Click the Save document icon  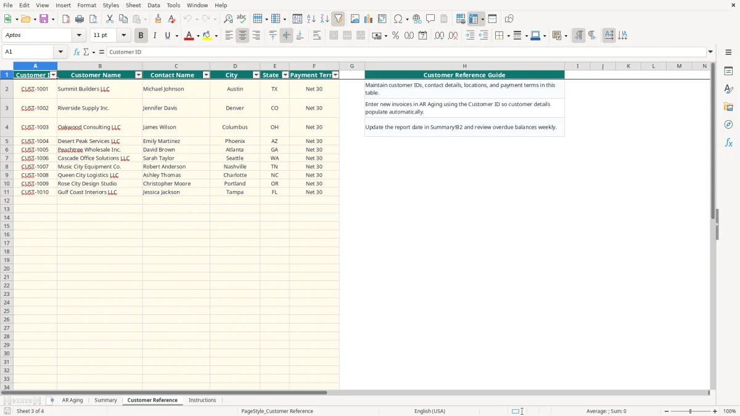44,19
